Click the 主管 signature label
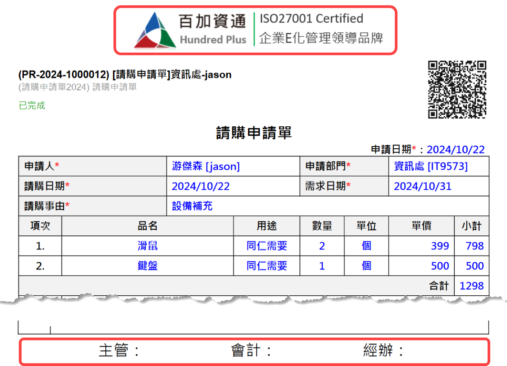The width and height of the screenshot is (507, 366). click(119, 350)
